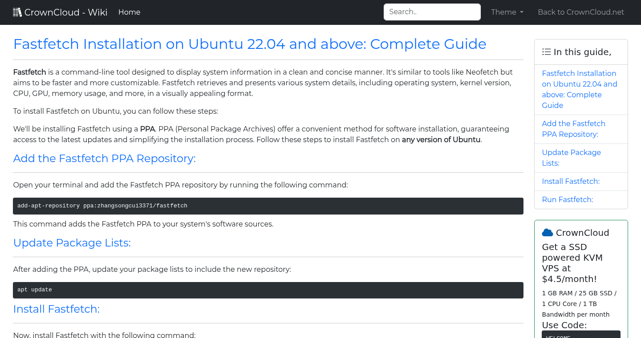The image size is (641, 338).
Task: Click the main page title heading
Action: tap(250, 44)
